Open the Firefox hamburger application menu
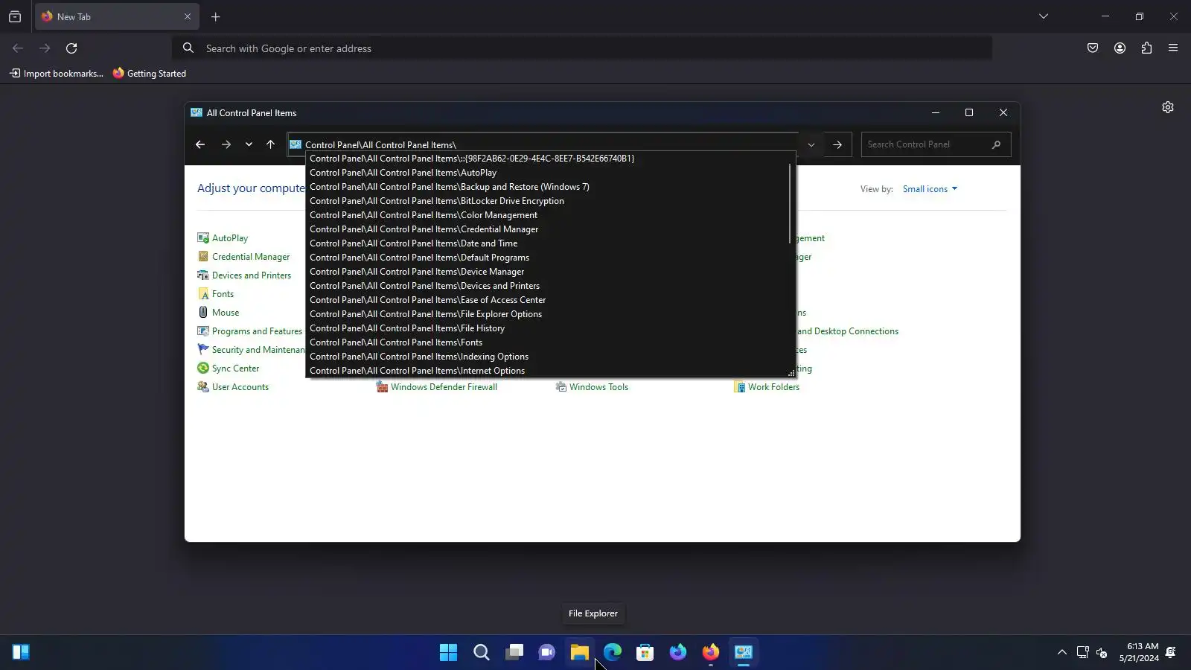 1173,48
